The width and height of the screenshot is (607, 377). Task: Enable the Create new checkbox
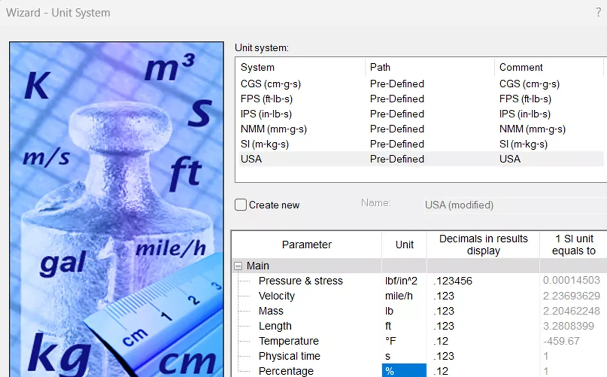240,205
